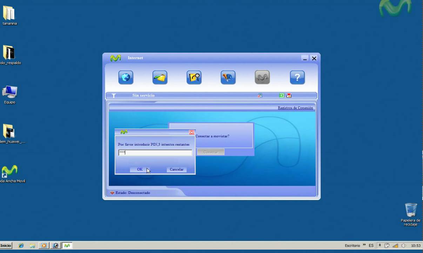Click the green arrow status icon
Viewport: 423px width, 253px height.
[281, 95]
